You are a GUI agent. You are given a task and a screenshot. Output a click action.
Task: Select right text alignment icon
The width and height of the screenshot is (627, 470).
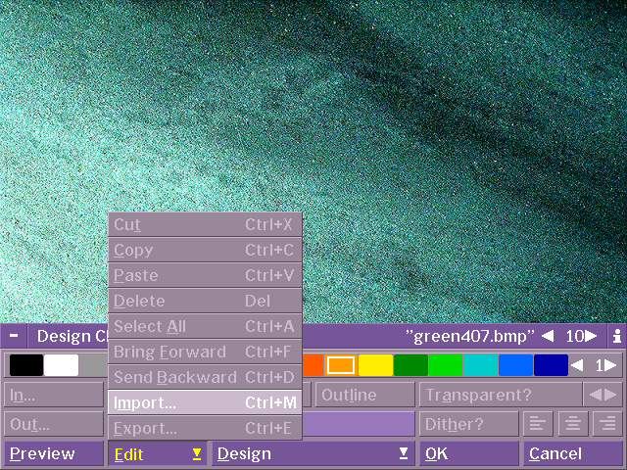(607, 424)
